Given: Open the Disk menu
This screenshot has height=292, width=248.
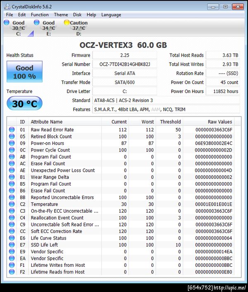Looking at the screenshot, I should pyautogui.click(x=77, y=15).
